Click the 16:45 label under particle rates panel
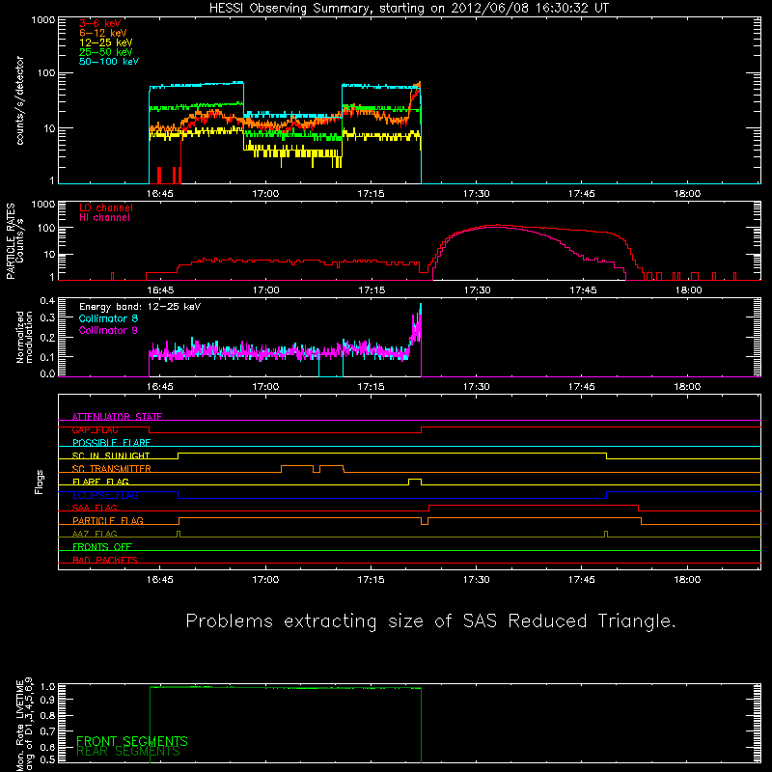 160,290
